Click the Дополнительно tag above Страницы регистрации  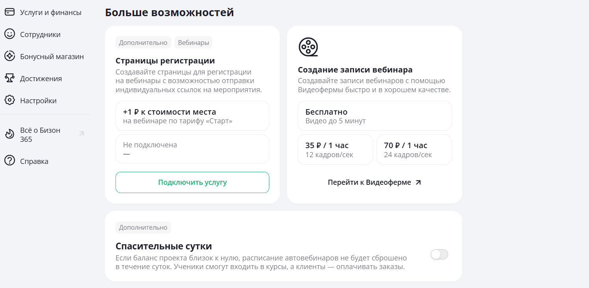[x=143, y=43]
